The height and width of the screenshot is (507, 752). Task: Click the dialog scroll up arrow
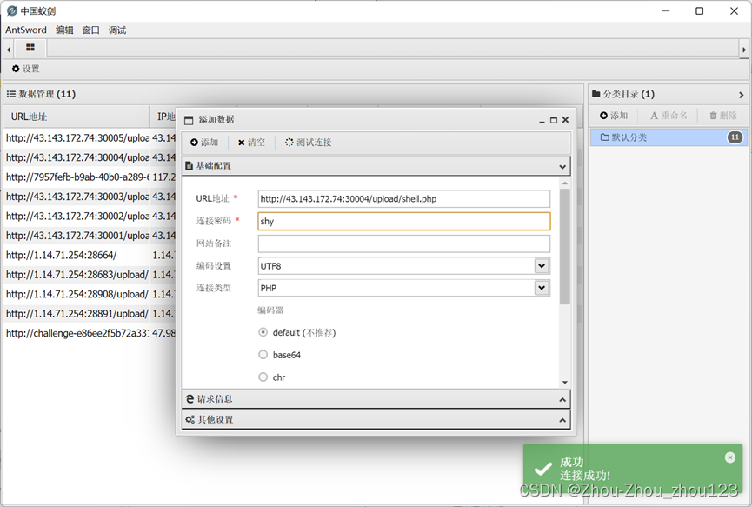565,183
